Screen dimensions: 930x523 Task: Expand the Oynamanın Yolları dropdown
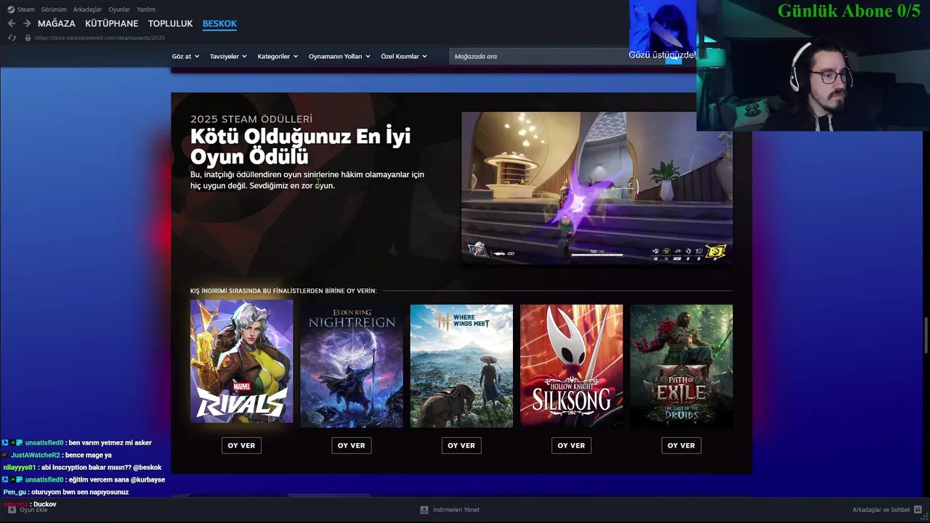339,56
